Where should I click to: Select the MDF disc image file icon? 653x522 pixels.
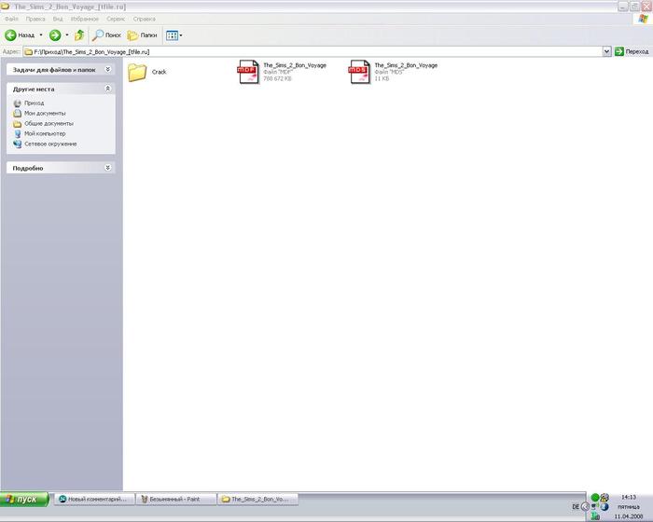tap(248, 72)
